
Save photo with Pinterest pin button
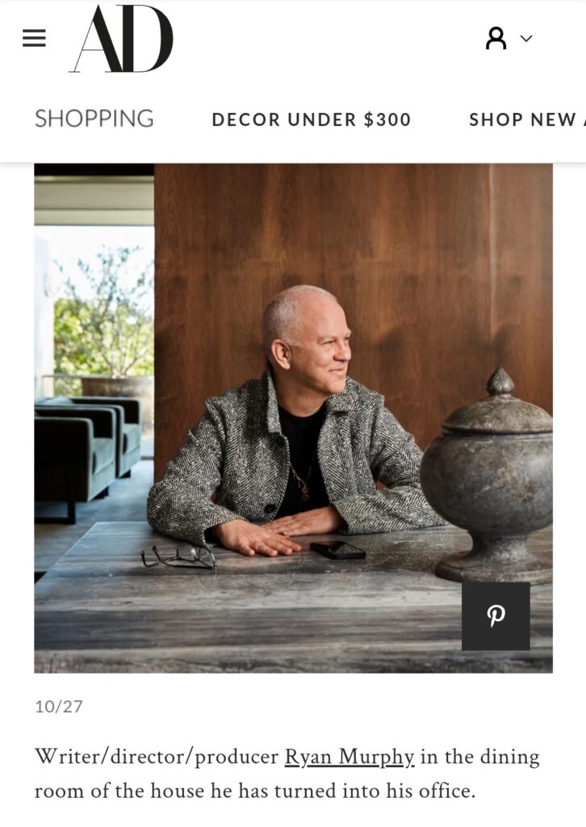pos(496,616)
